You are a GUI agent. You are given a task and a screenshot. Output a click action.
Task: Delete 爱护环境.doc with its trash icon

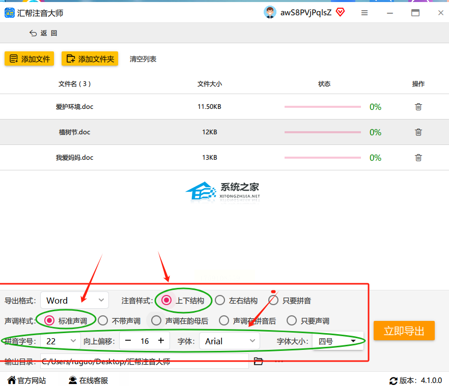(x=418, y=107)
